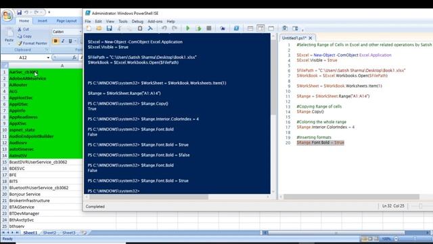Click the insert worksheet icon after Sheet3
The height and width of the screenshot is (244, 433).
pyautogui.click(x=84, y=232)
